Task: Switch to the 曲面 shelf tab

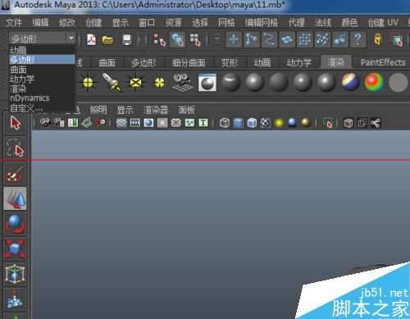Action: [x=107, y=63]
